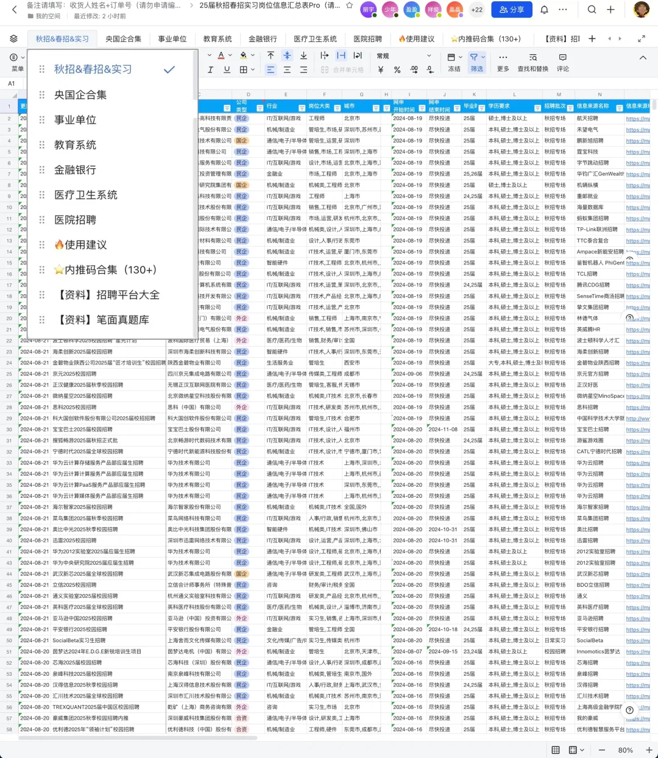Screen dimensions: 658x758
Task: Go back using the top-left arrow
Action: coord(15,9)
